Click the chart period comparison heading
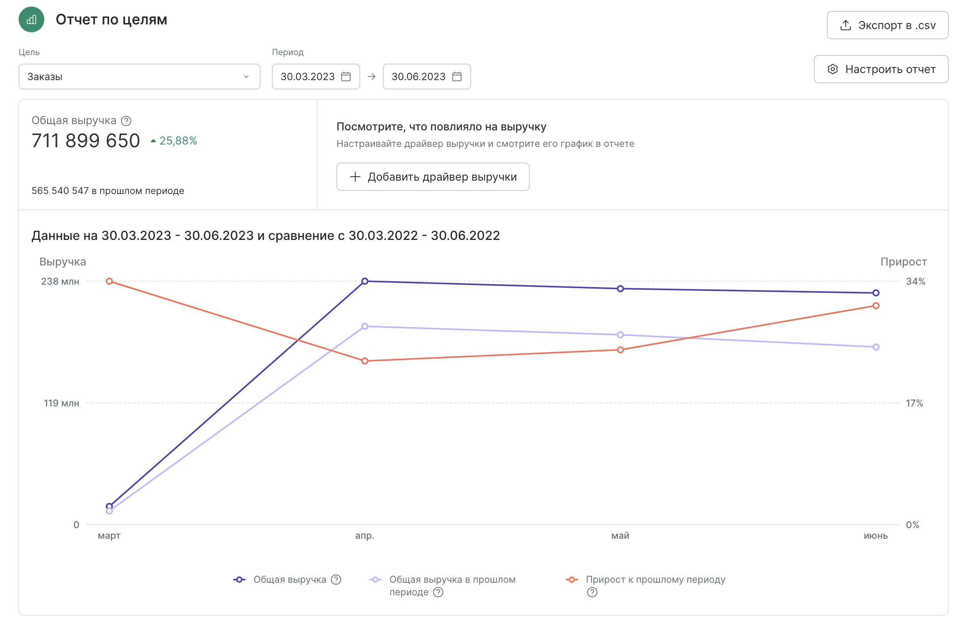The height and width of the screenshot is (622, 966). pyautogui.click(x=266, y=236)
